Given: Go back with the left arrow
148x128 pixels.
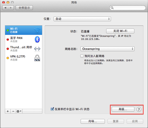Looking at the screenshot, I should (5, 8).
